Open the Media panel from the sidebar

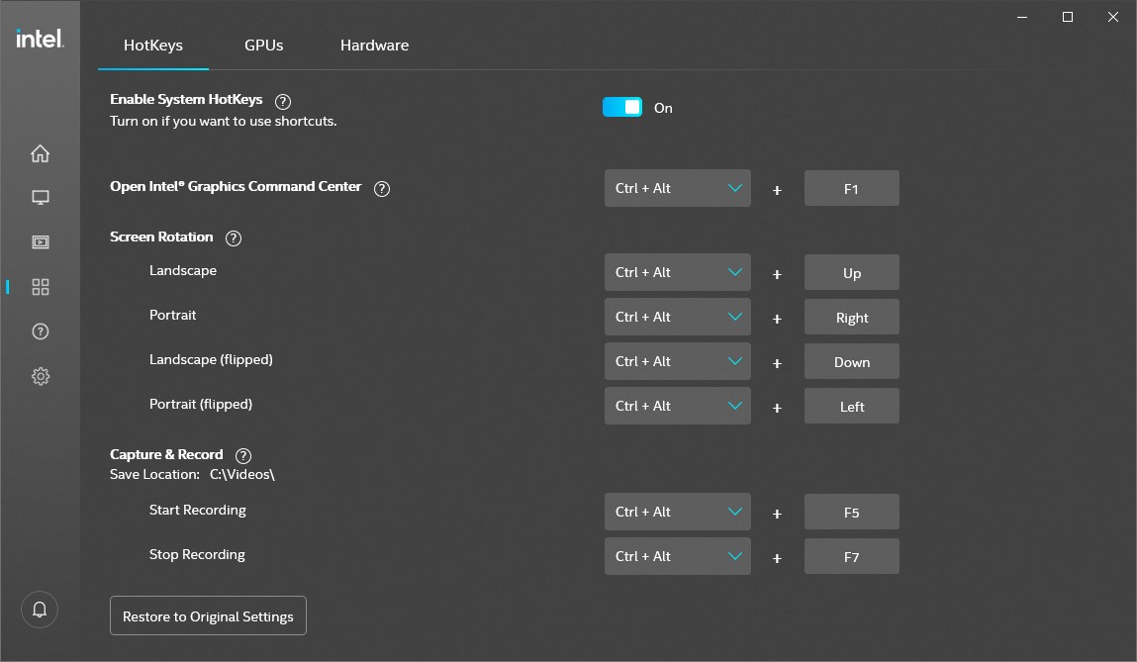[40, 241]
